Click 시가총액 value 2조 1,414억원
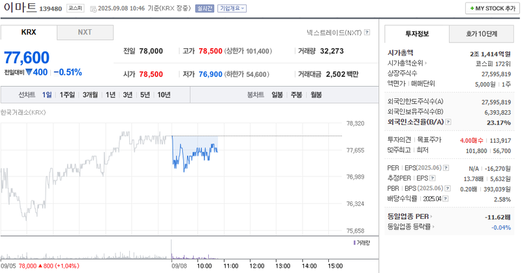 tap(491, 54)
